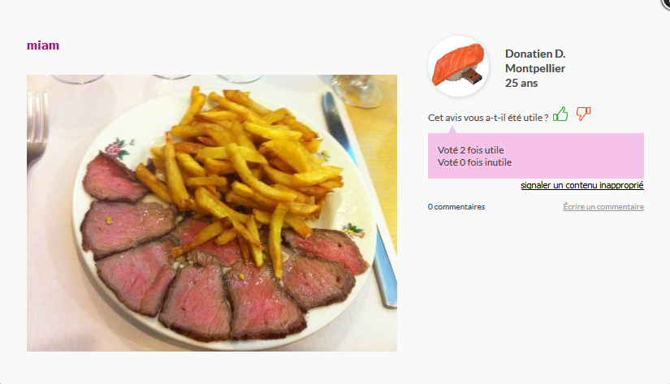Click the 'Montpellier' location text
Viewport: 670px width, 384px height.
pyautogui.click(x=535, y=68)
